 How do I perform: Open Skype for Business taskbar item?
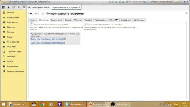[x=75, y=104]
